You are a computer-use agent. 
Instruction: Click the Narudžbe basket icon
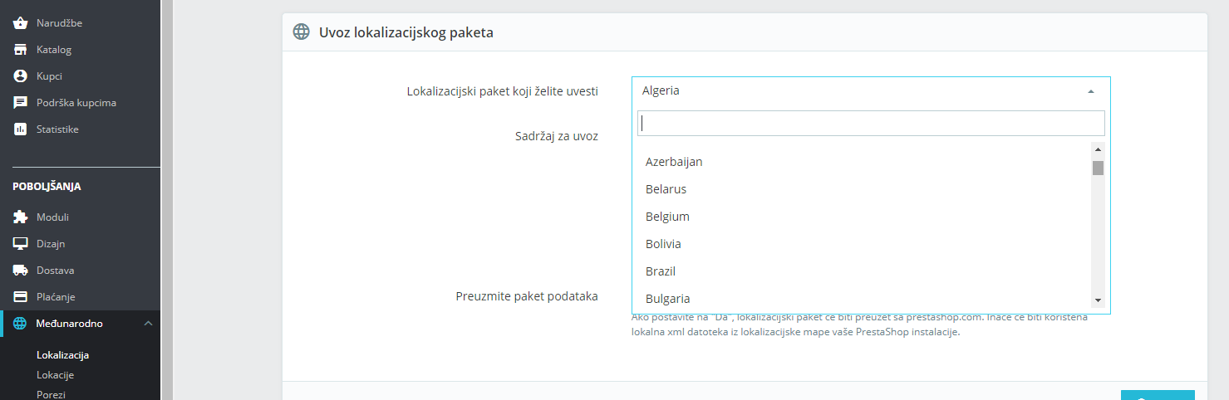(x=21, y=23)
